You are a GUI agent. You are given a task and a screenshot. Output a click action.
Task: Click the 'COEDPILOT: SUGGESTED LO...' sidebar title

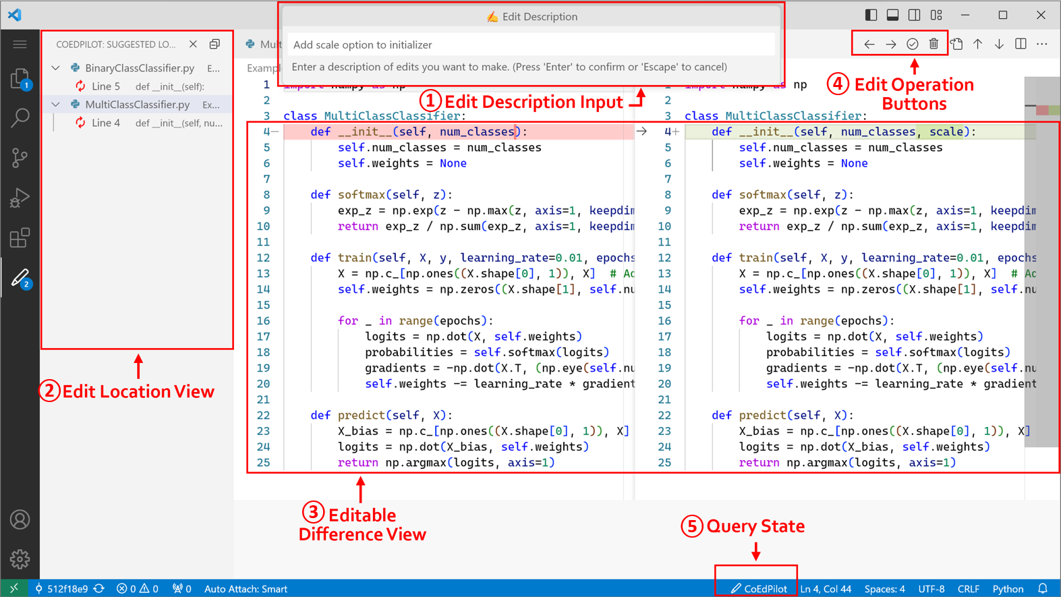click(x=116, y=45)
